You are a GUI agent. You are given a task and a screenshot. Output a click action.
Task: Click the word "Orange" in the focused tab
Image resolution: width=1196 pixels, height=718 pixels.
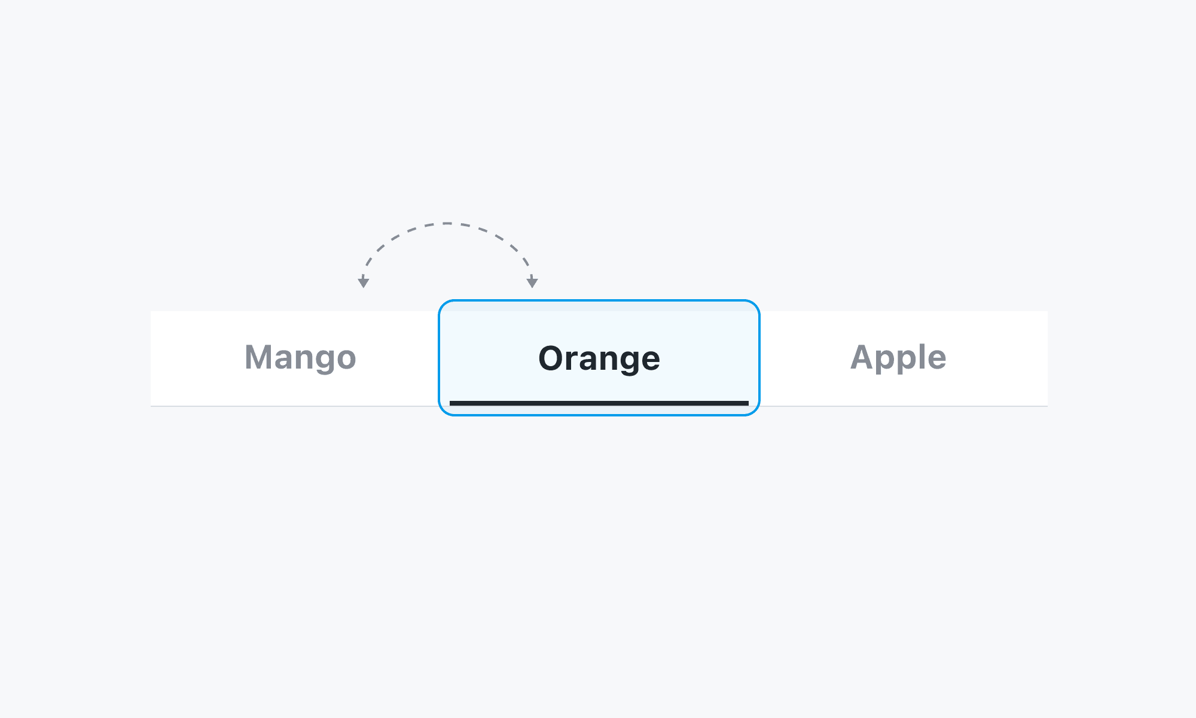599,358
